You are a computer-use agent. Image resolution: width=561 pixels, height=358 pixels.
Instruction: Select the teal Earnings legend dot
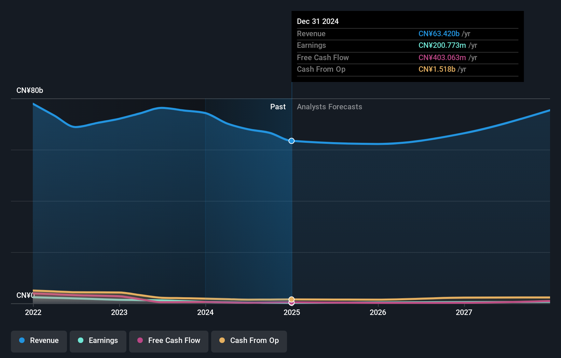pyautogui.click(x=80, y=341)
